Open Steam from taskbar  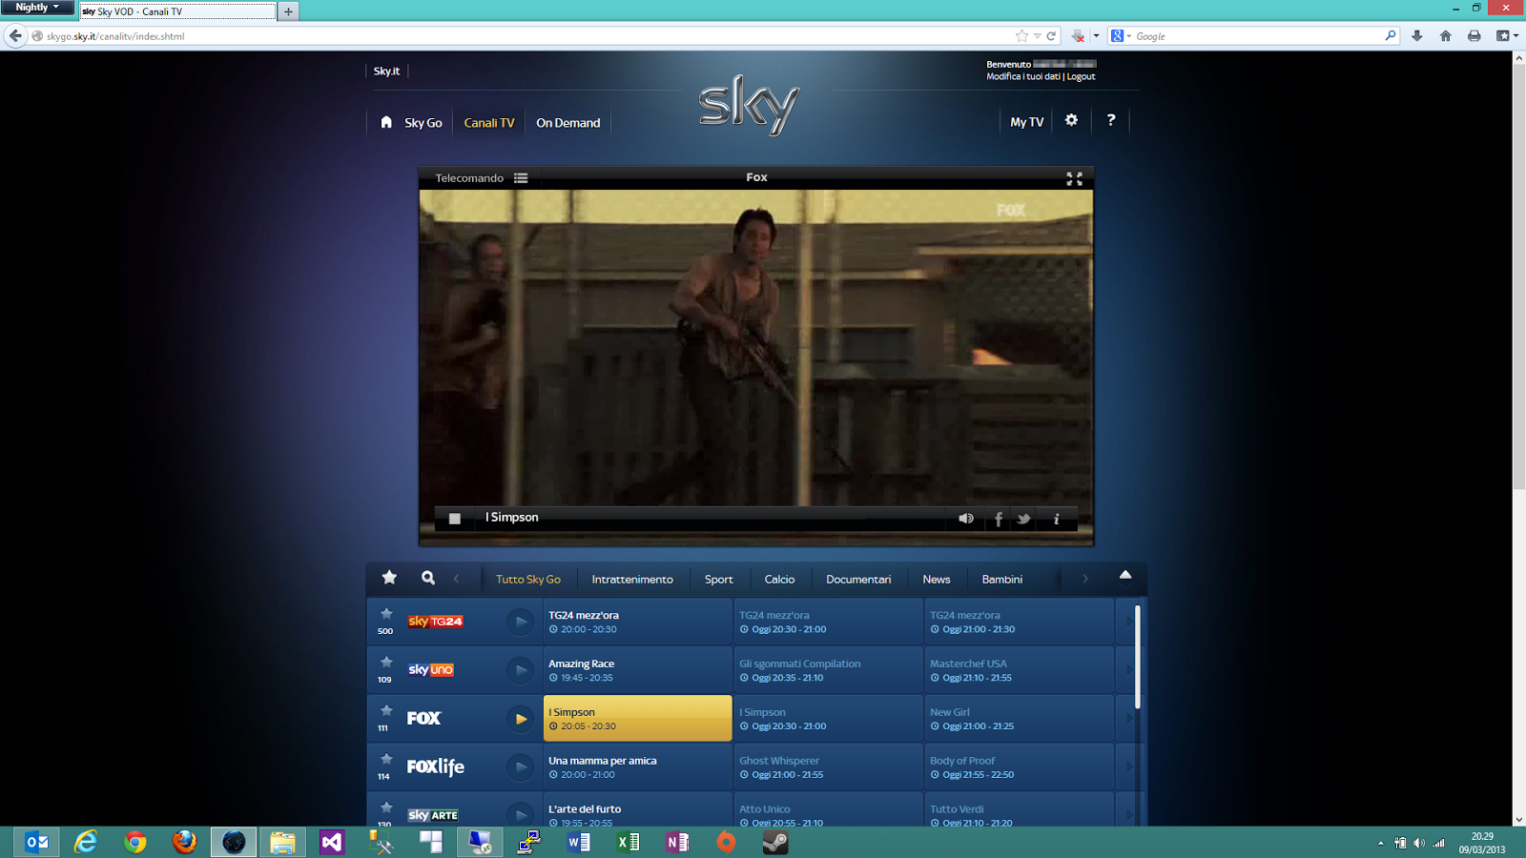tap(775, 842)
